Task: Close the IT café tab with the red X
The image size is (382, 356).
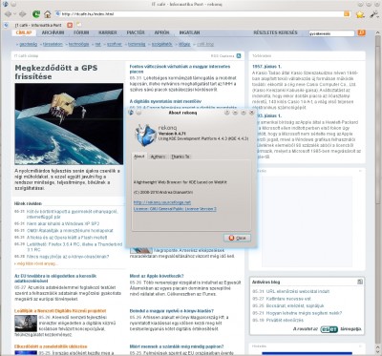Action: [x=70, y=25]
